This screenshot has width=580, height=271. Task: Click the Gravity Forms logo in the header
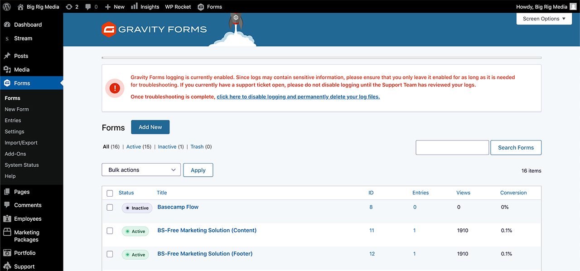click(x=154, y=30)
